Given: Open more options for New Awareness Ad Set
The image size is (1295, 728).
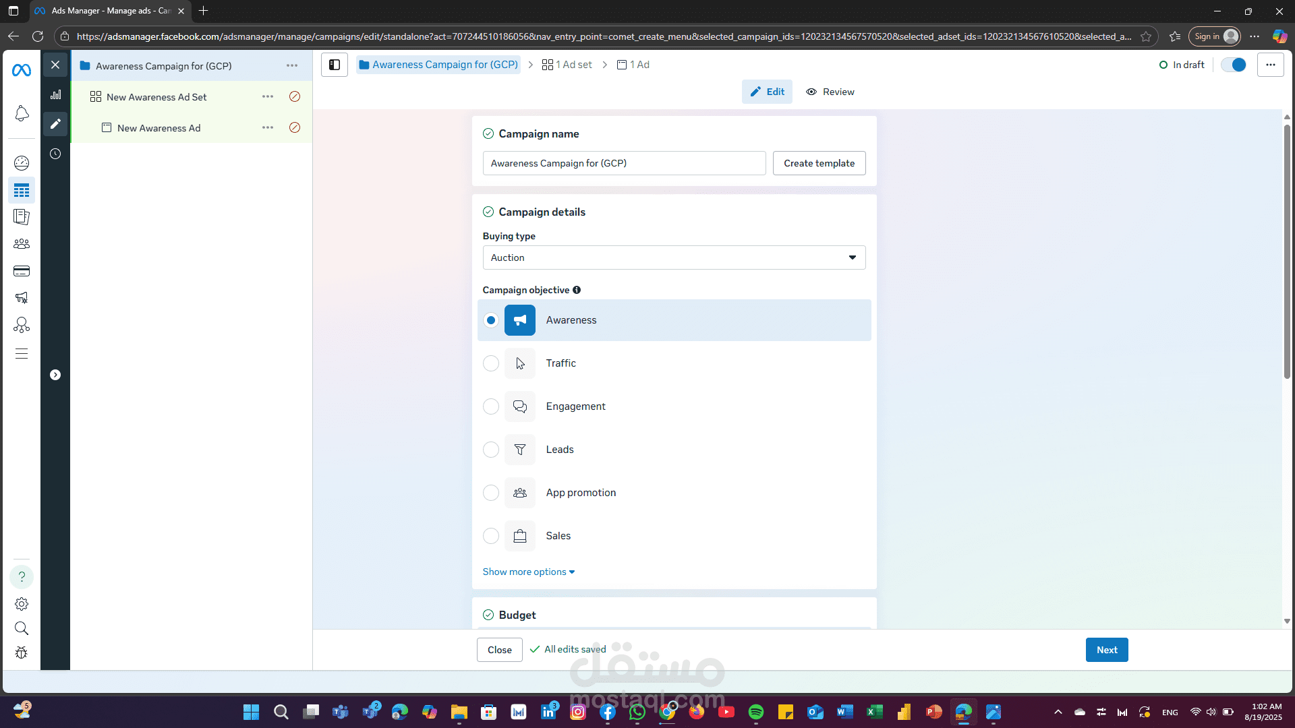Looking at the screenshot, I should 268,96.
